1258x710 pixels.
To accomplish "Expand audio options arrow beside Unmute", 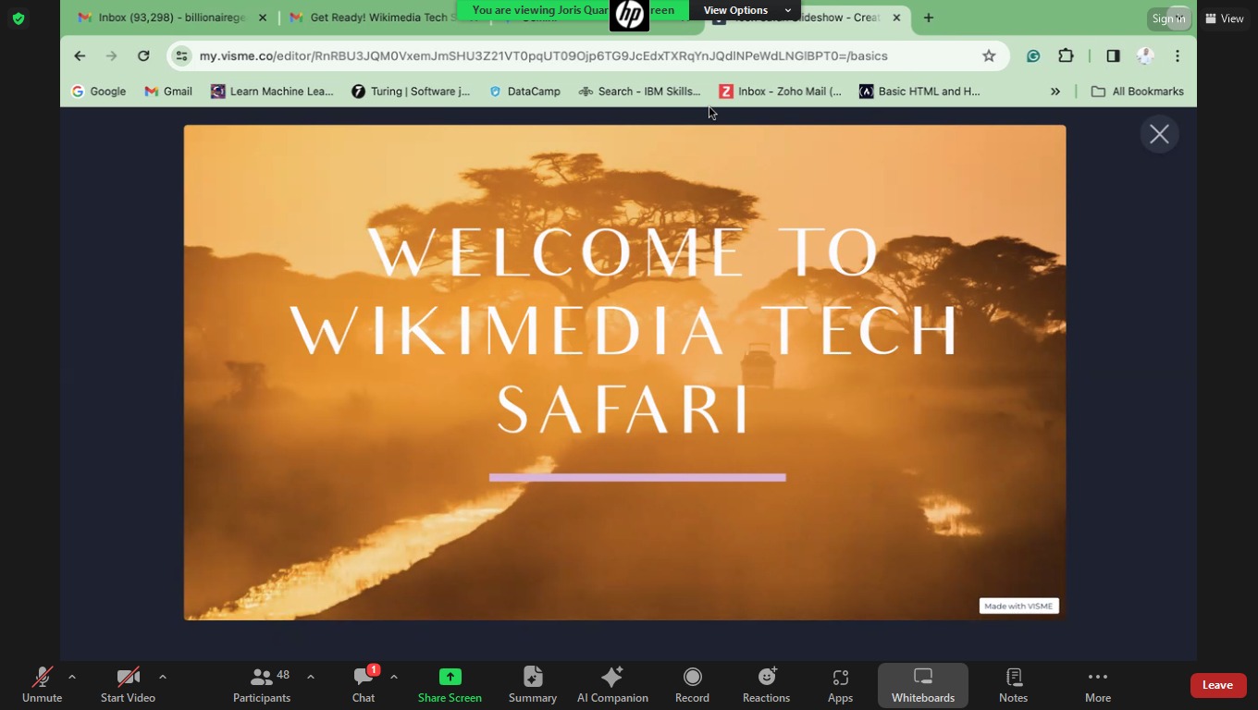I will click(72, 677).
